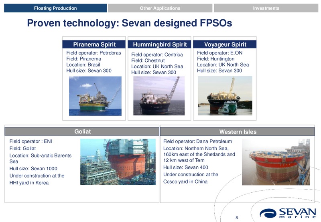Select Voyageur 'Hull size: Sevan 300' text
The width and height of the screenshot is (321, 222).
[x=219, y=71]
